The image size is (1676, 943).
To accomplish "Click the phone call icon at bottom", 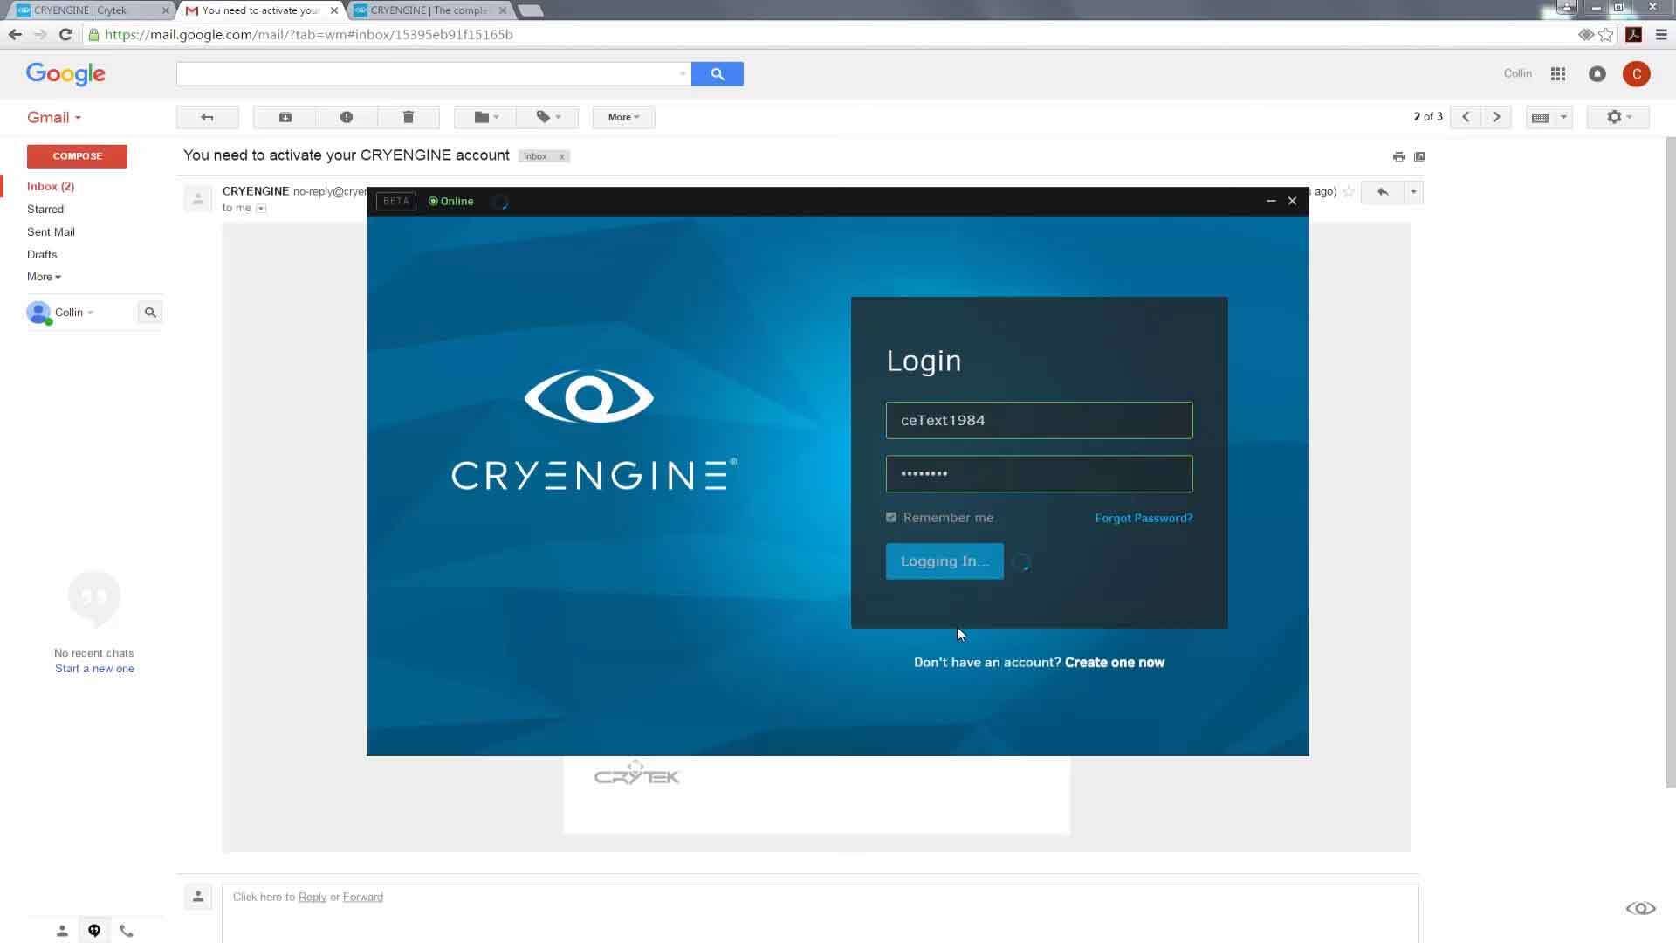I will [x=127, y=930].
